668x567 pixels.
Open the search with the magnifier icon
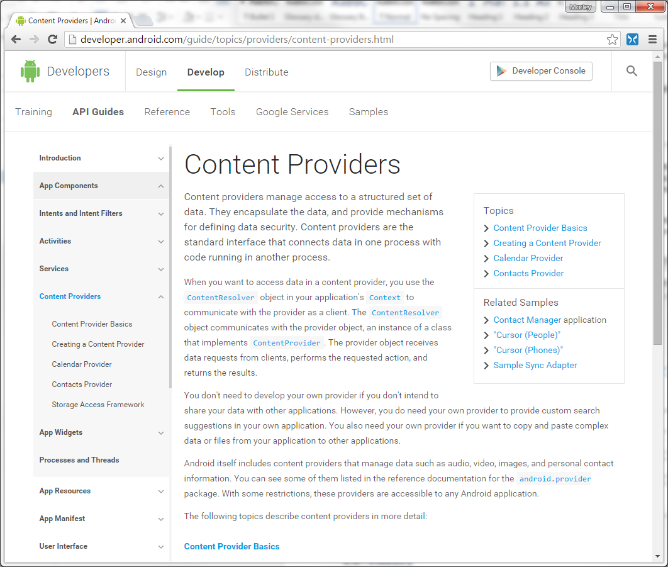click(632, 71)
